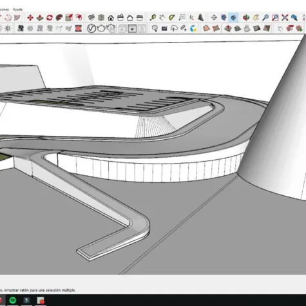Click the Previous view zoom icon

click(x=294, y=17)
